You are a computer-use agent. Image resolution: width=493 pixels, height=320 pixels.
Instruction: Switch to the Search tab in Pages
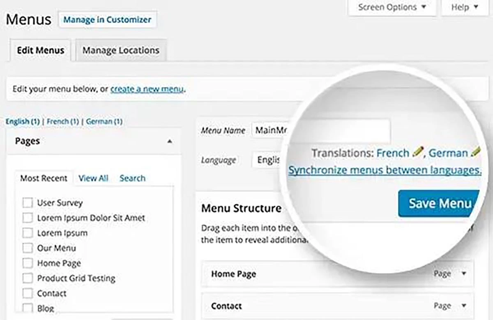point(132,178)
